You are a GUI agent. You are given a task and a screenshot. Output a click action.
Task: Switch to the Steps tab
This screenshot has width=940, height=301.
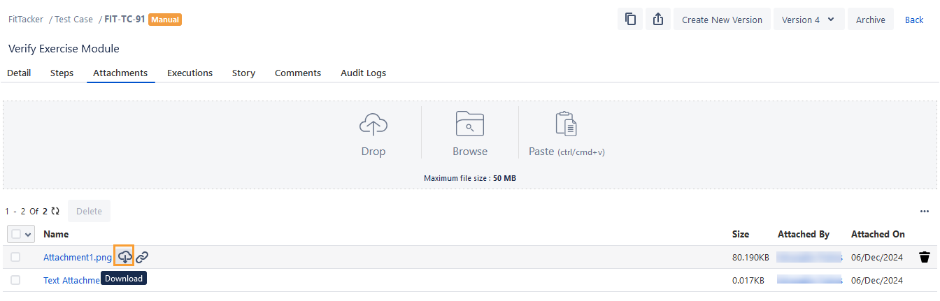[62, 73]
